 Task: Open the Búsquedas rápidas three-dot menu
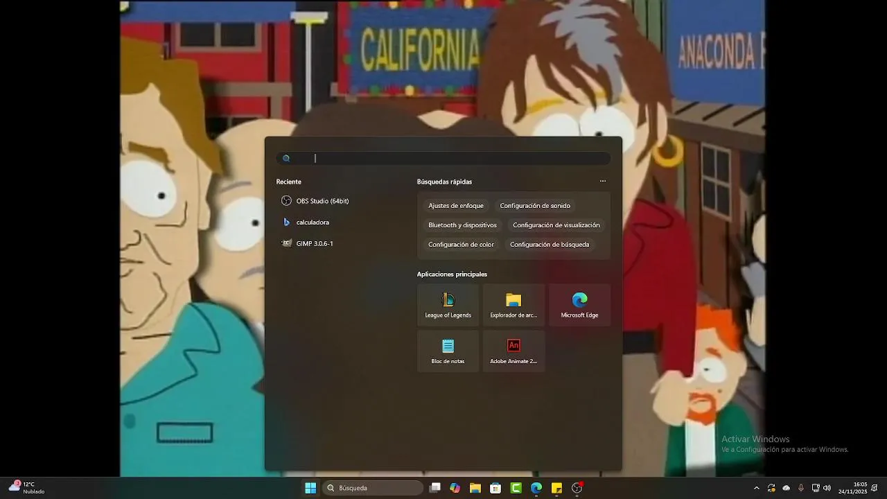coord(603,182)
